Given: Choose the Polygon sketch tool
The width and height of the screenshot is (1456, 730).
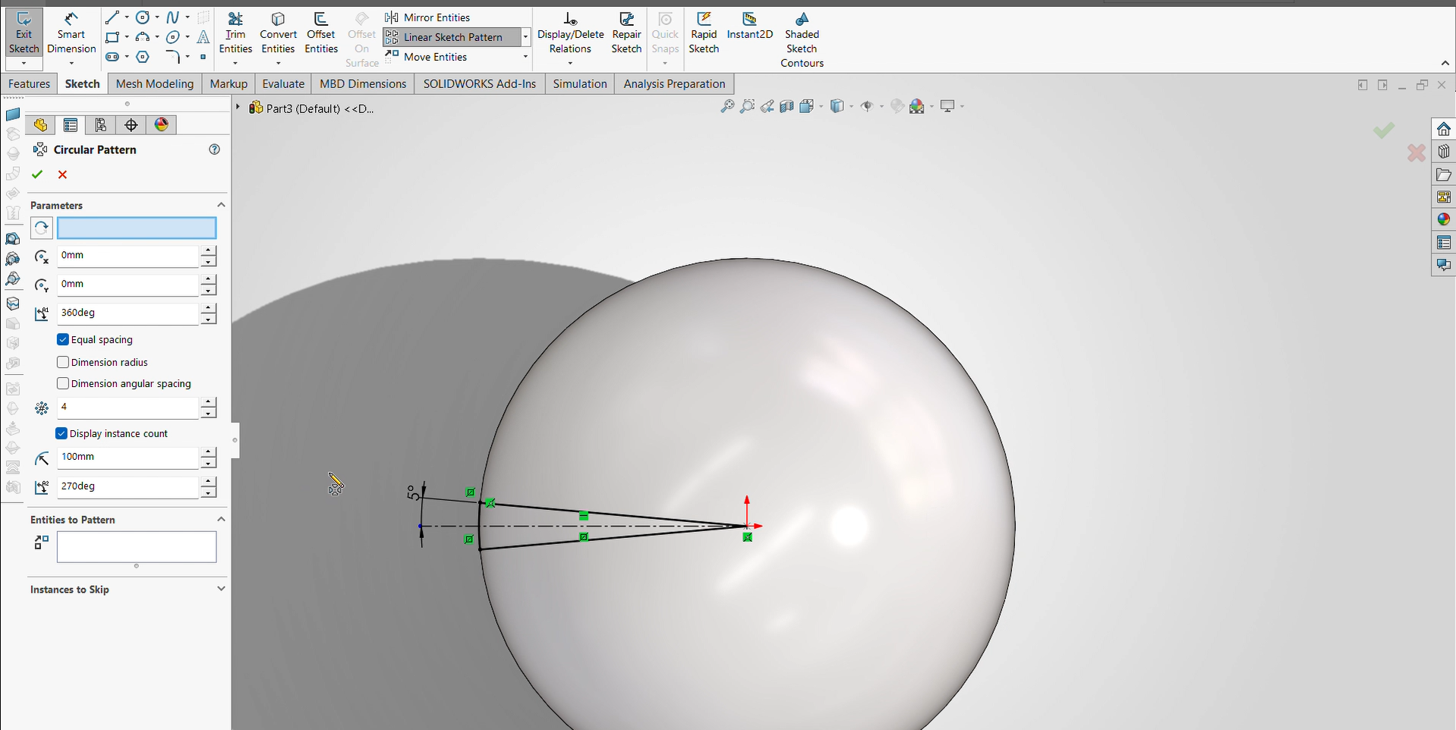Looking at the screenshot, I should [142, 57].
